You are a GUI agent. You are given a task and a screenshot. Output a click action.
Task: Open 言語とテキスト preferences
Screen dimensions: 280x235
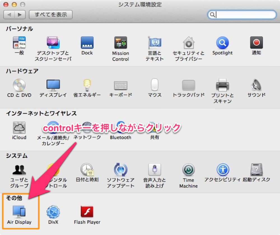tap(155, 43)
